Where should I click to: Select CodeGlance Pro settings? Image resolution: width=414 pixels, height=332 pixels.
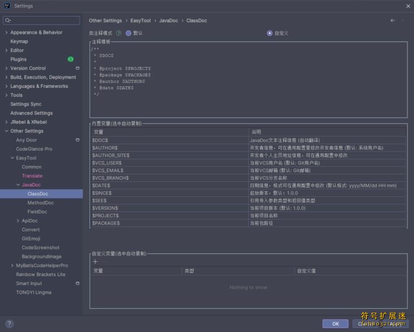pos(34,149)
